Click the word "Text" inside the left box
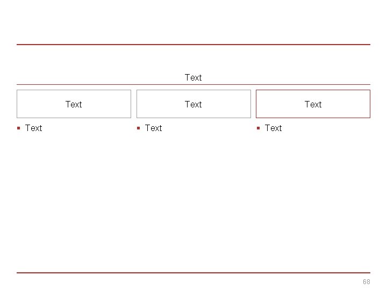Screen dimensions: 387x290 pos(74,104)
